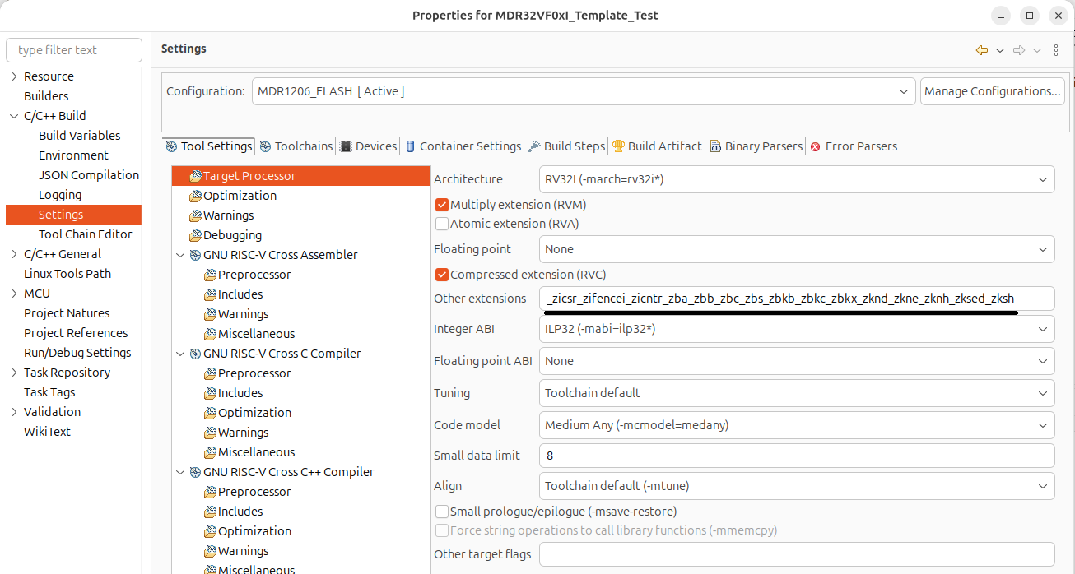Disable the Multiply extension (RVM) checkbox

point(442,205)
